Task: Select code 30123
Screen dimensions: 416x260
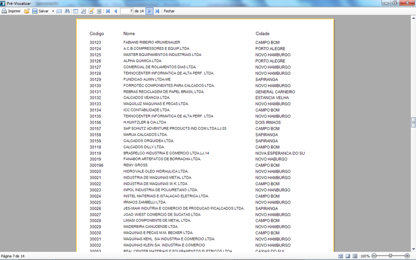Action: pos(95,42)
